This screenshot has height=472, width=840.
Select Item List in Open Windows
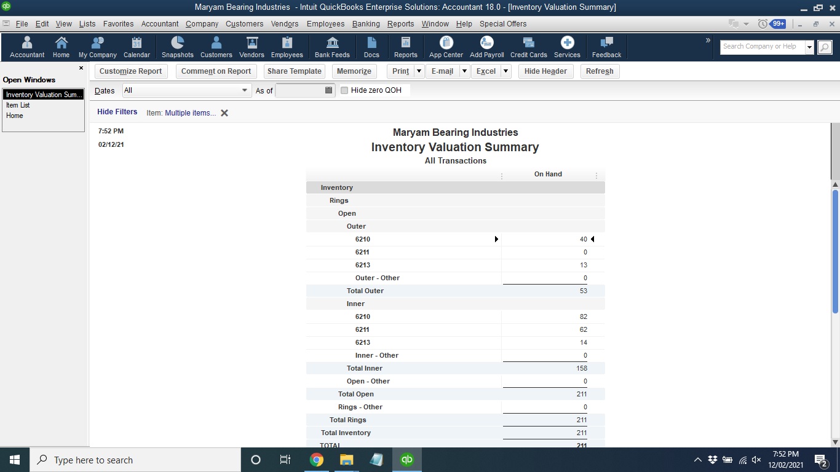(x=18, y=105)
